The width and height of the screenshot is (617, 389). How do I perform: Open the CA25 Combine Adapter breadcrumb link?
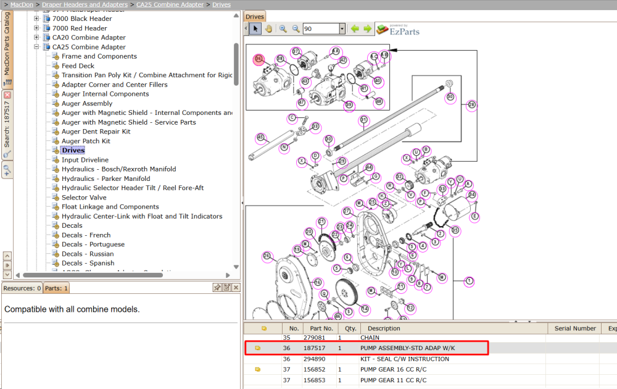pos(170,5)
